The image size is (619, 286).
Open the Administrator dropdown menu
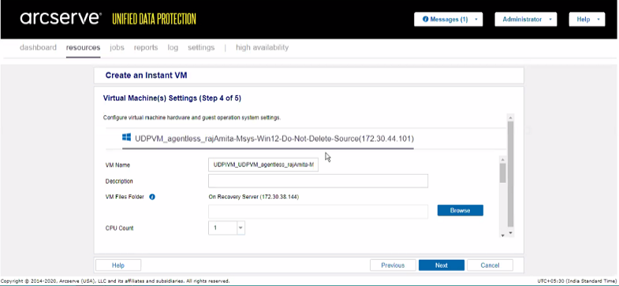525,20
